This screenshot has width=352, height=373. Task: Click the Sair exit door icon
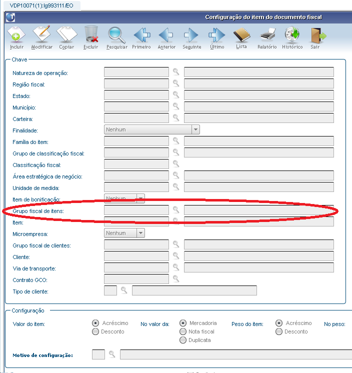[318, 35]
